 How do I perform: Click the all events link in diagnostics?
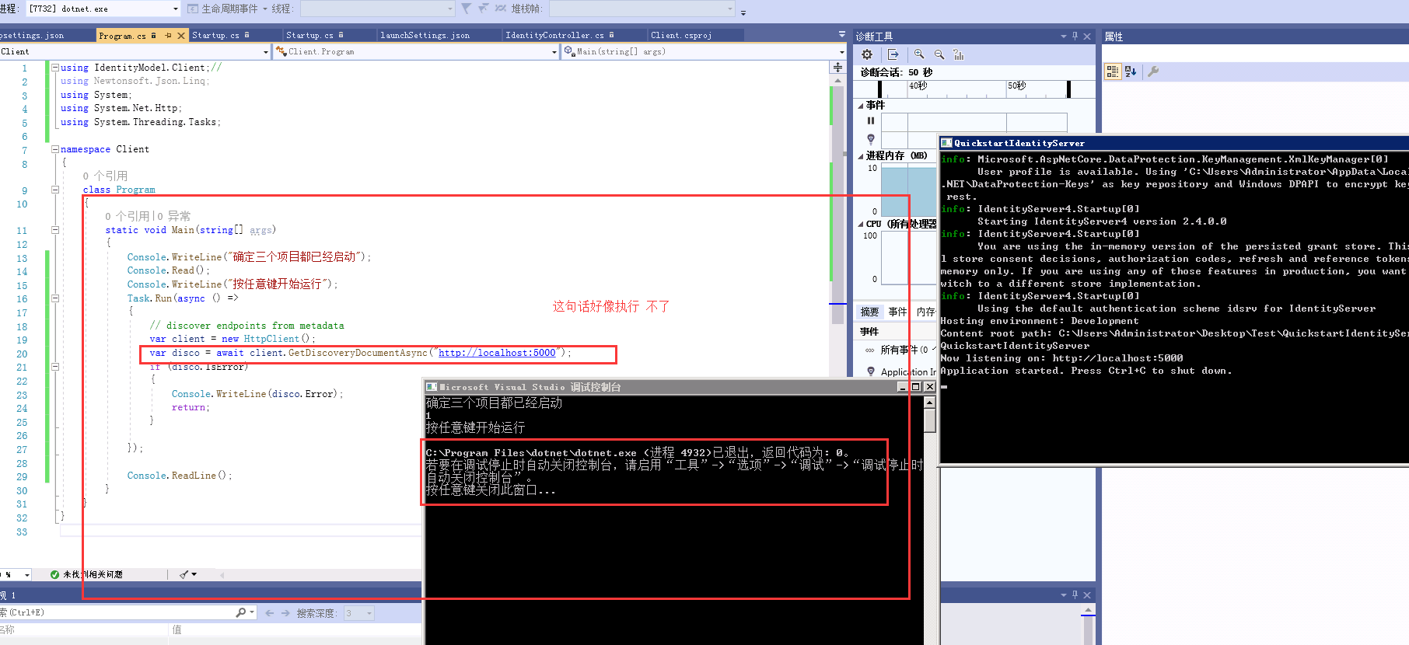899,350
